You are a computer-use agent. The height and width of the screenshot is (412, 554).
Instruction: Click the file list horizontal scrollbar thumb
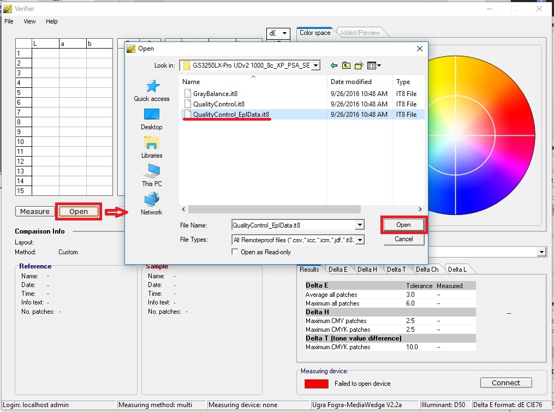coord(274,209)
